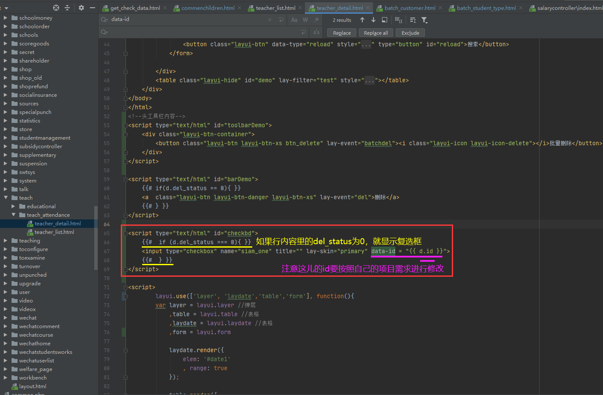The height and width of the screenshot is (395, 603).
Task: Close the commenchildren.html tab
Action: pyautogui.click(x=239, y=8)
